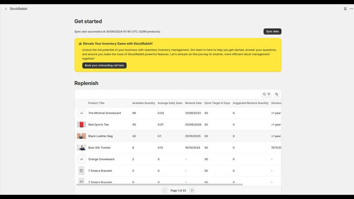Click the StockRabbit app icon in header
354x199 pixels.
[x=6, y=9]
